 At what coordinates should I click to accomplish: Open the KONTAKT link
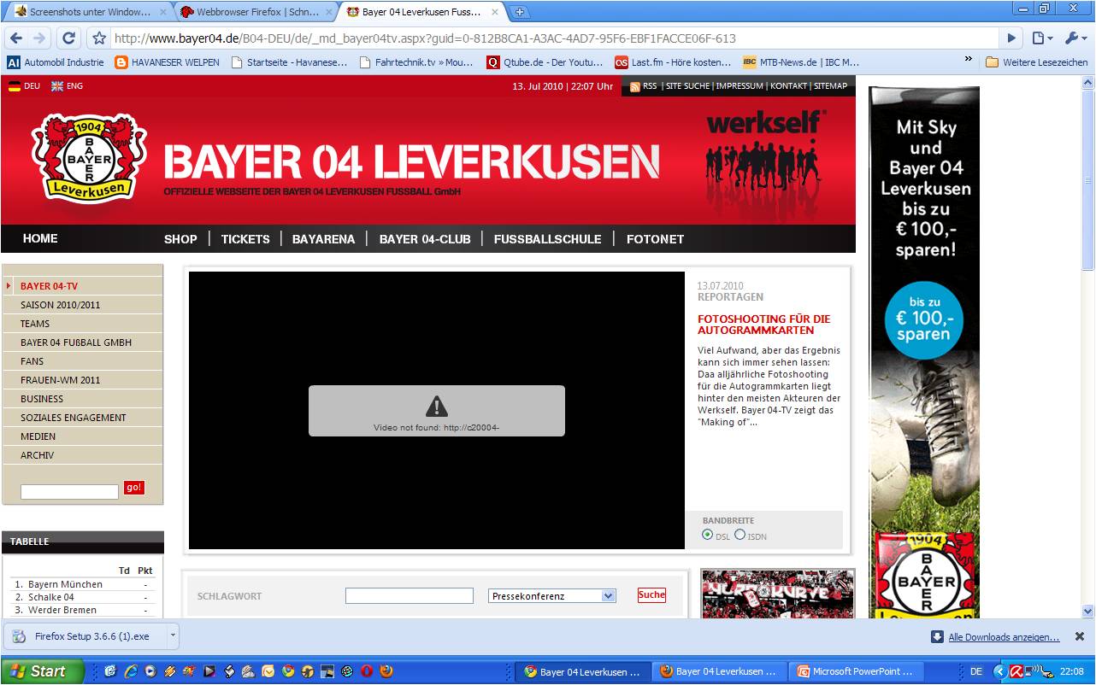[788, 86]
